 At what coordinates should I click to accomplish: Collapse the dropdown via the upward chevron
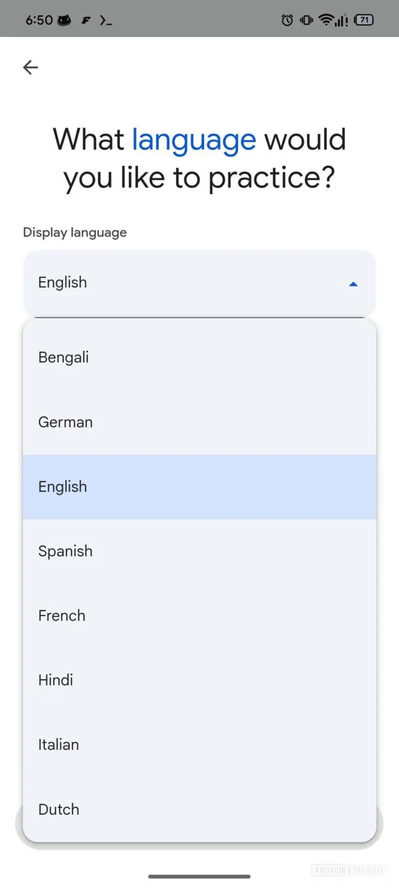tap(353, 284)
